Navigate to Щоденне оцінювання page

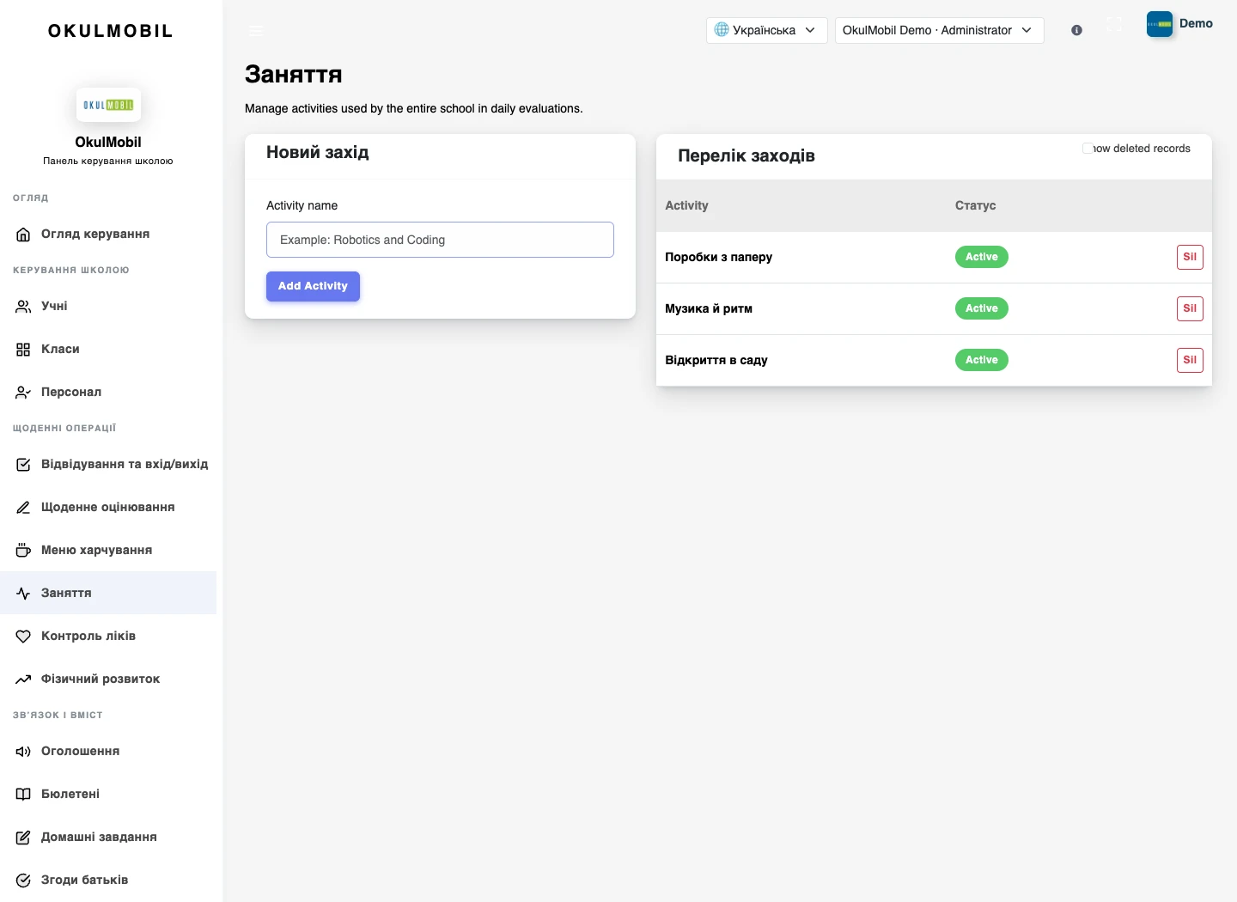(x=108, y=507)
